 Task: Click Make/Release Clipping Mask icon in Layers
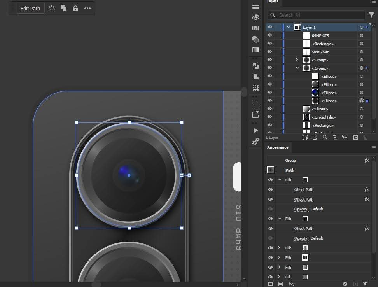[335, 137]
